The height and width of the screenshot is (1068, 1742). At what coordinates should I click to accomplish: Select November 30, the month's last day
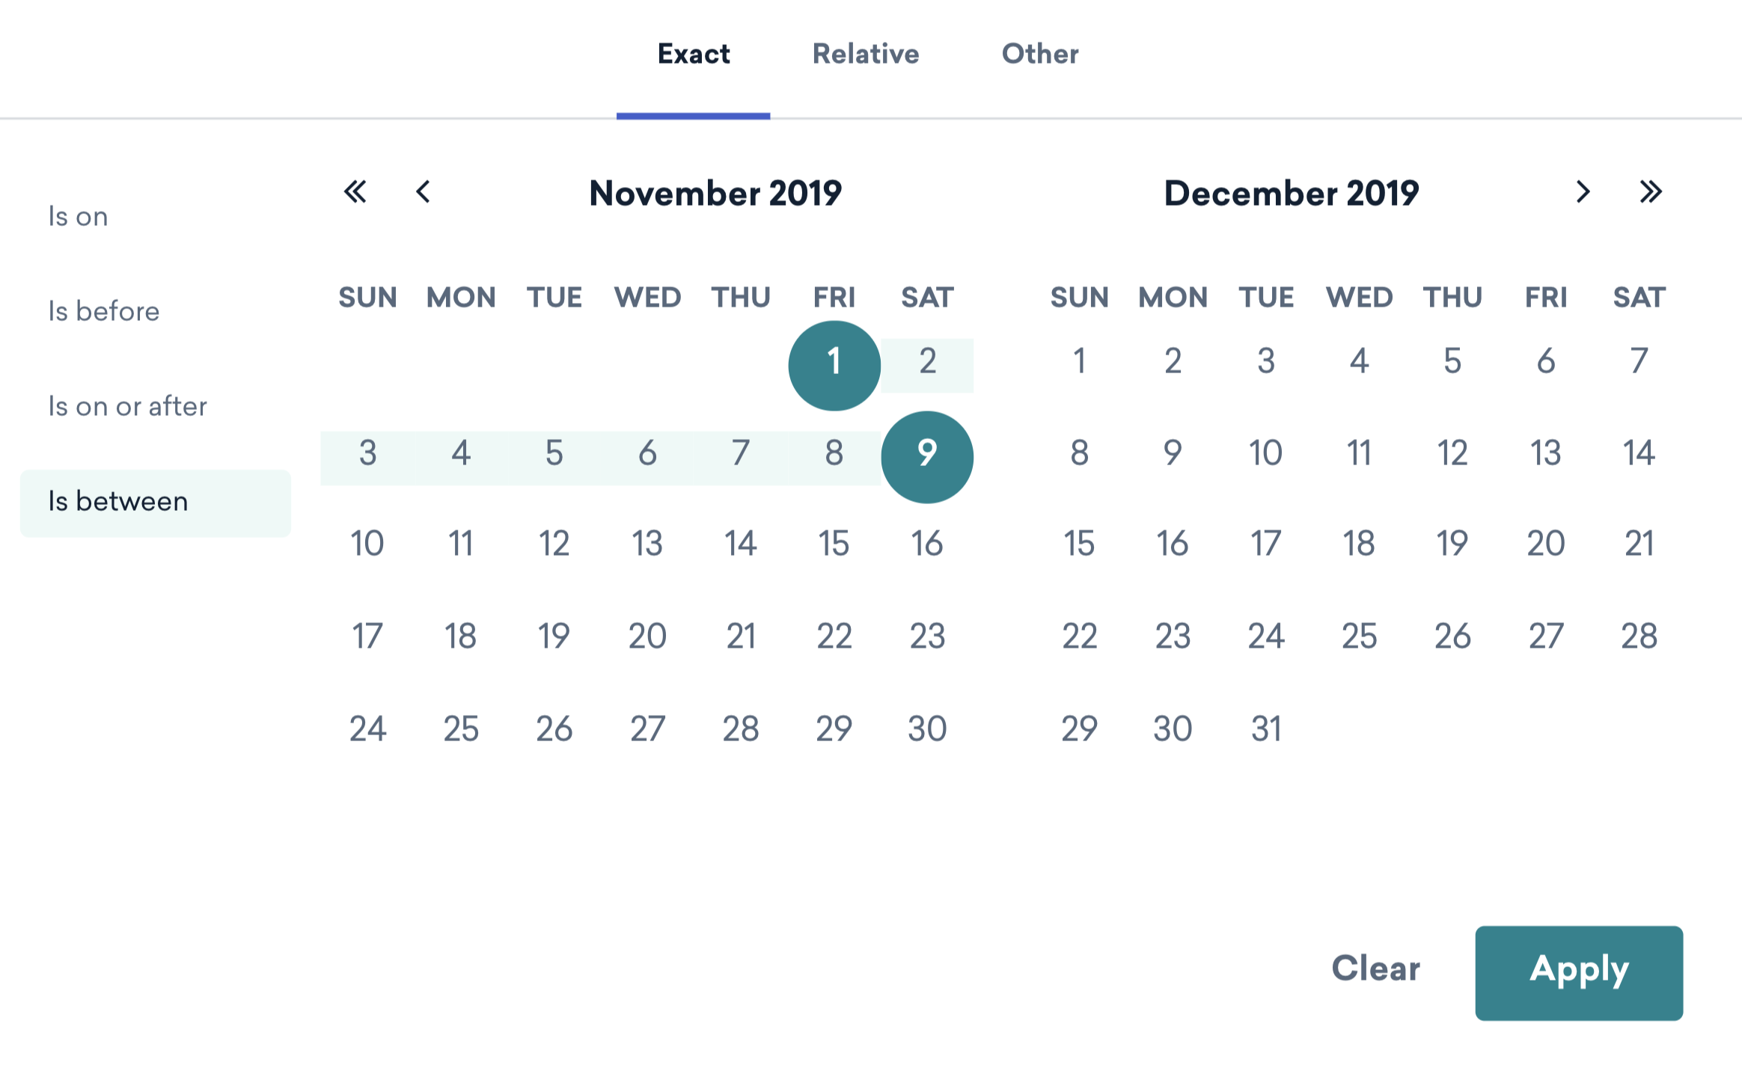pos(927,728)
